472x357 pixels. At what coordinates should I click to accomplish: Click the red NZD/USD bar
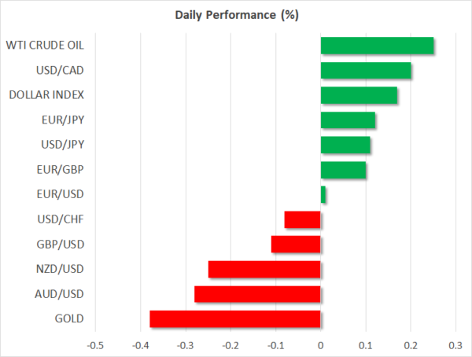(264, 270)
